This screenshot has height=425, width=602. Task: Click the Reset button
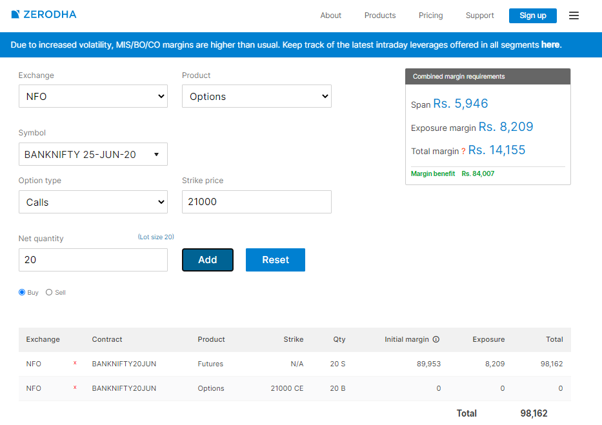coord(276,260)
